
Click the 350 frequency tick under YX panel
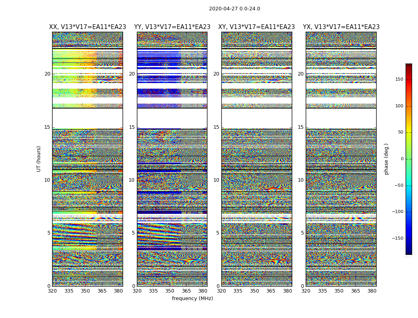click(339, 291)
